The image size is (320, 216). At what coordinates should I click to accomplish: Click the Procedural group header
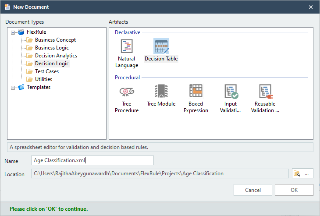tap(128, 78)
